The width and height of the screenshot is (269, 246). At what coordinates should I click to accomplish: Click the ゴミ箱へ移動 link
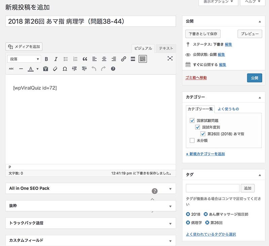click(196, 78)
